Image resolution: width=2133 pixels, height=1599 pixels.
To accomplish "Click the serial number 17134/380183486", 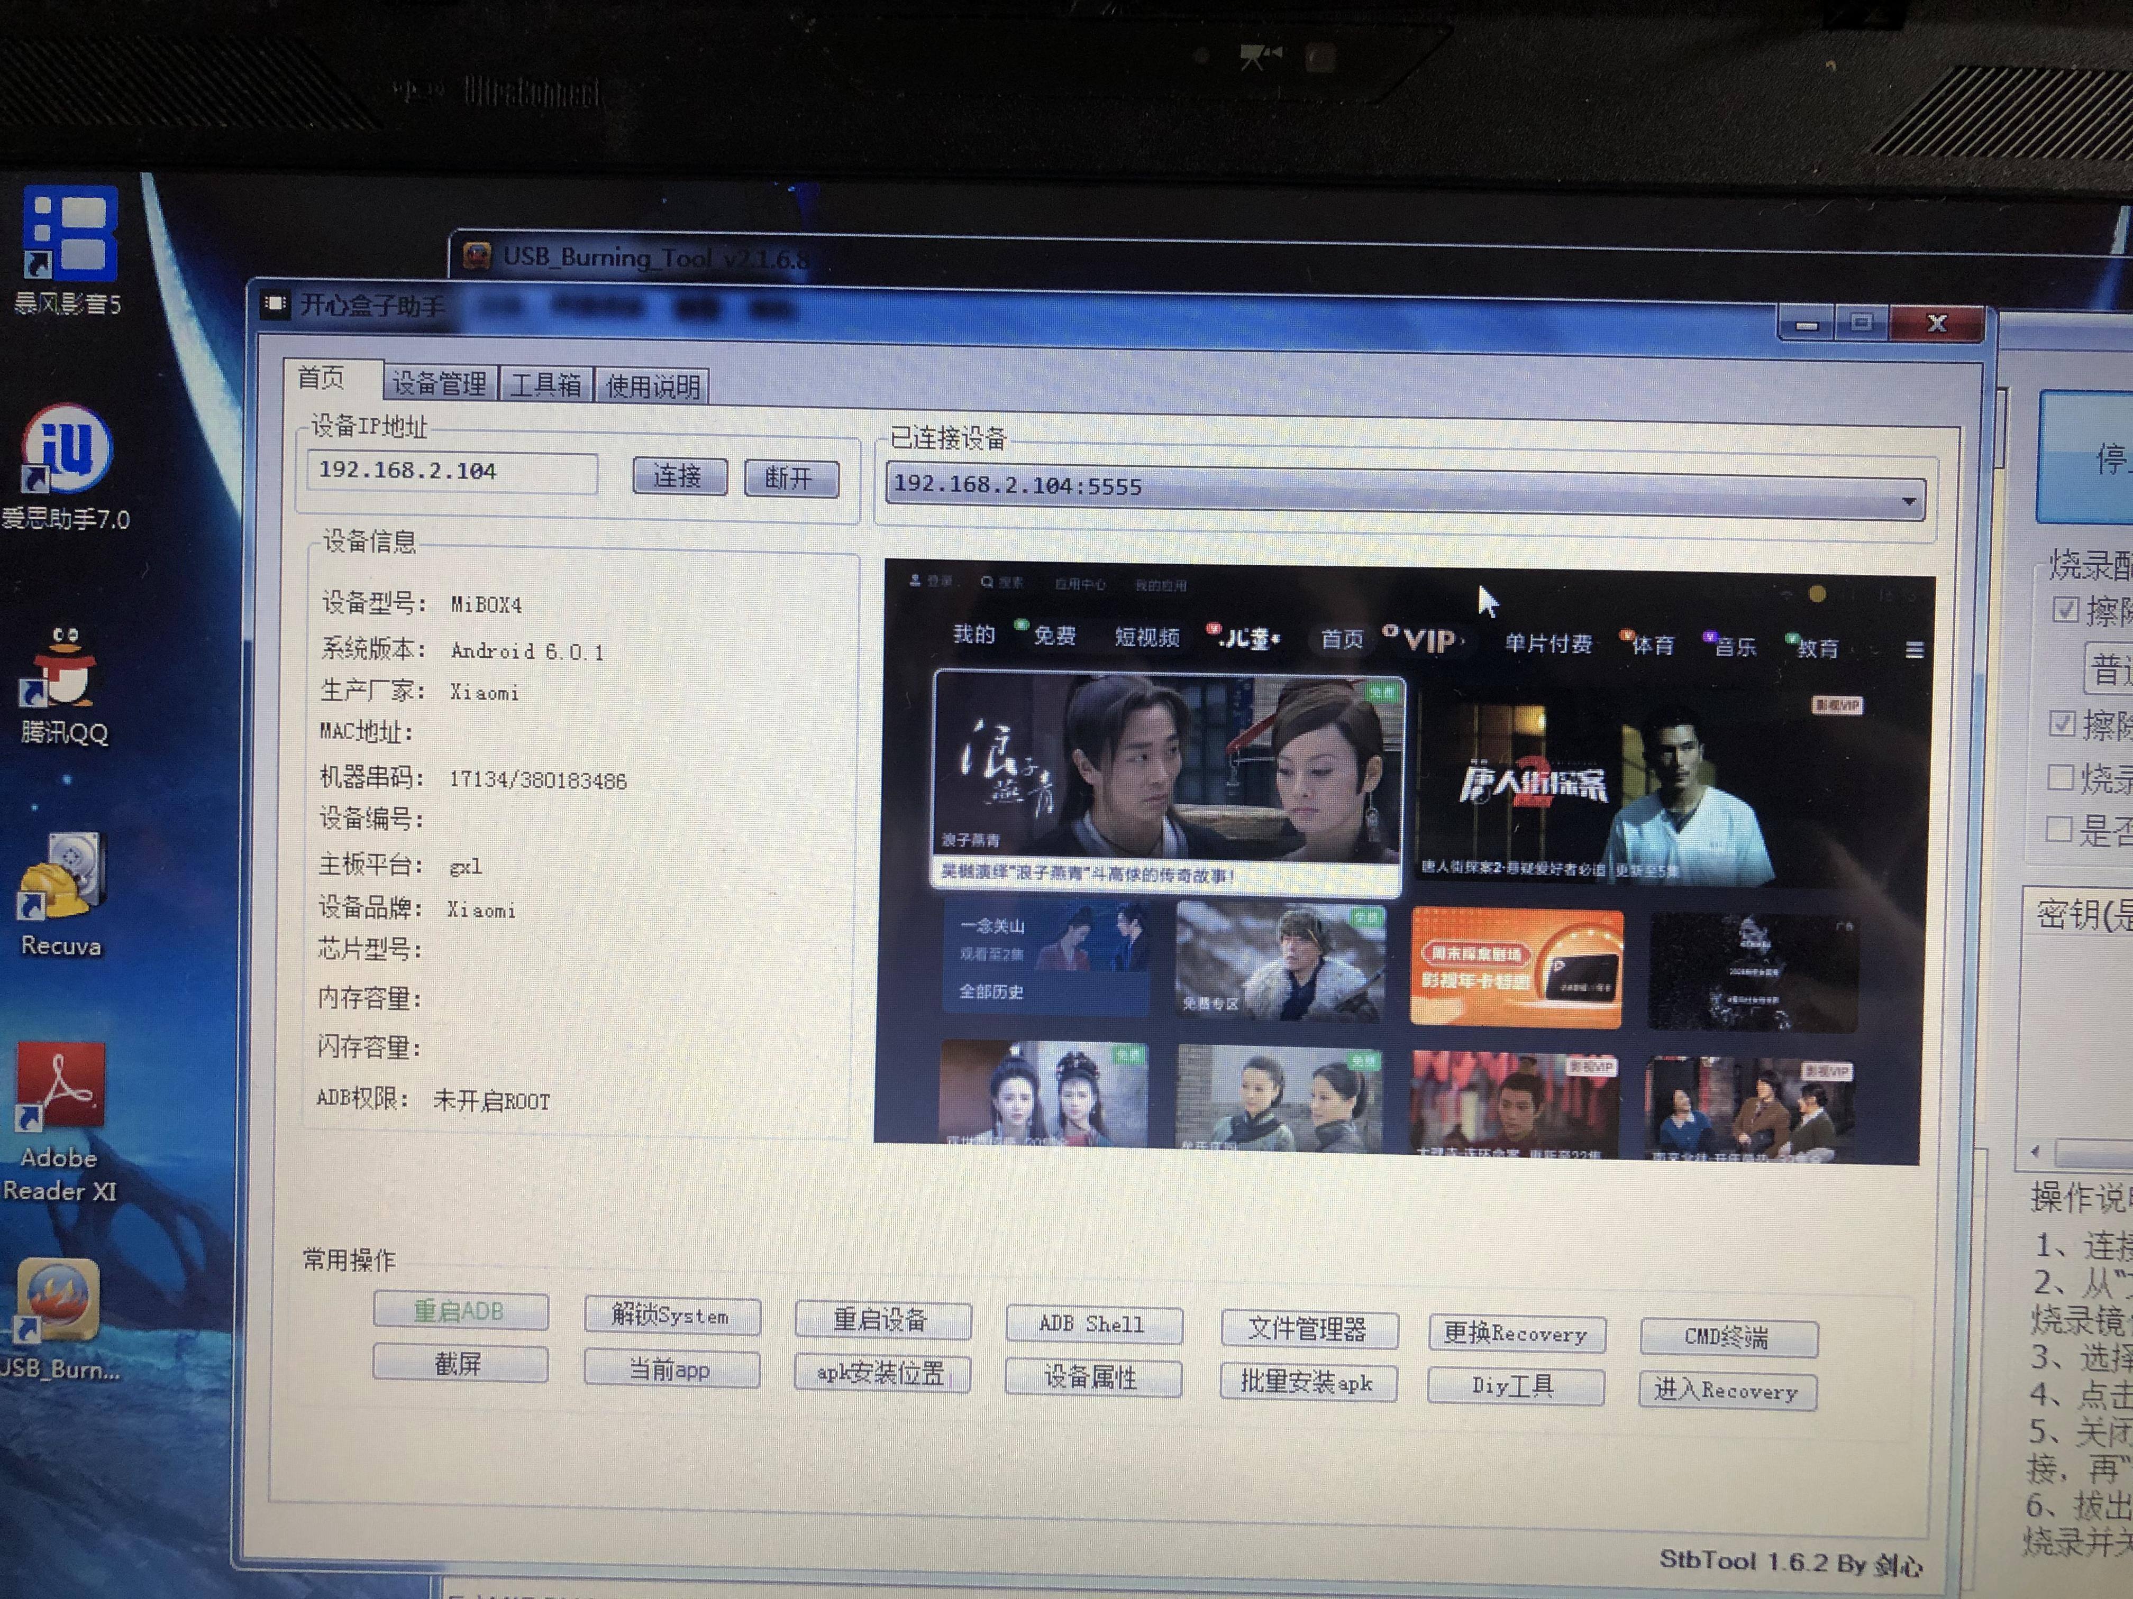I will [538, 780].
